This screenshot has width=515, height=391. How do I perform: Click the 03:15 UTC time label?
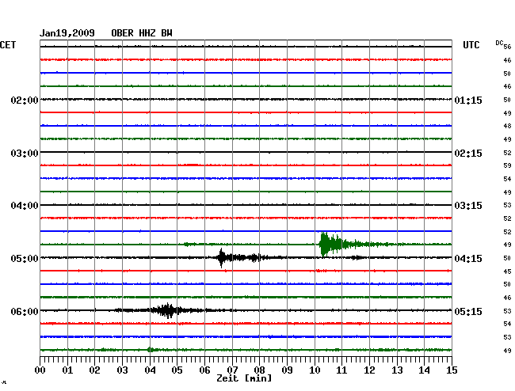coord(468,206)
